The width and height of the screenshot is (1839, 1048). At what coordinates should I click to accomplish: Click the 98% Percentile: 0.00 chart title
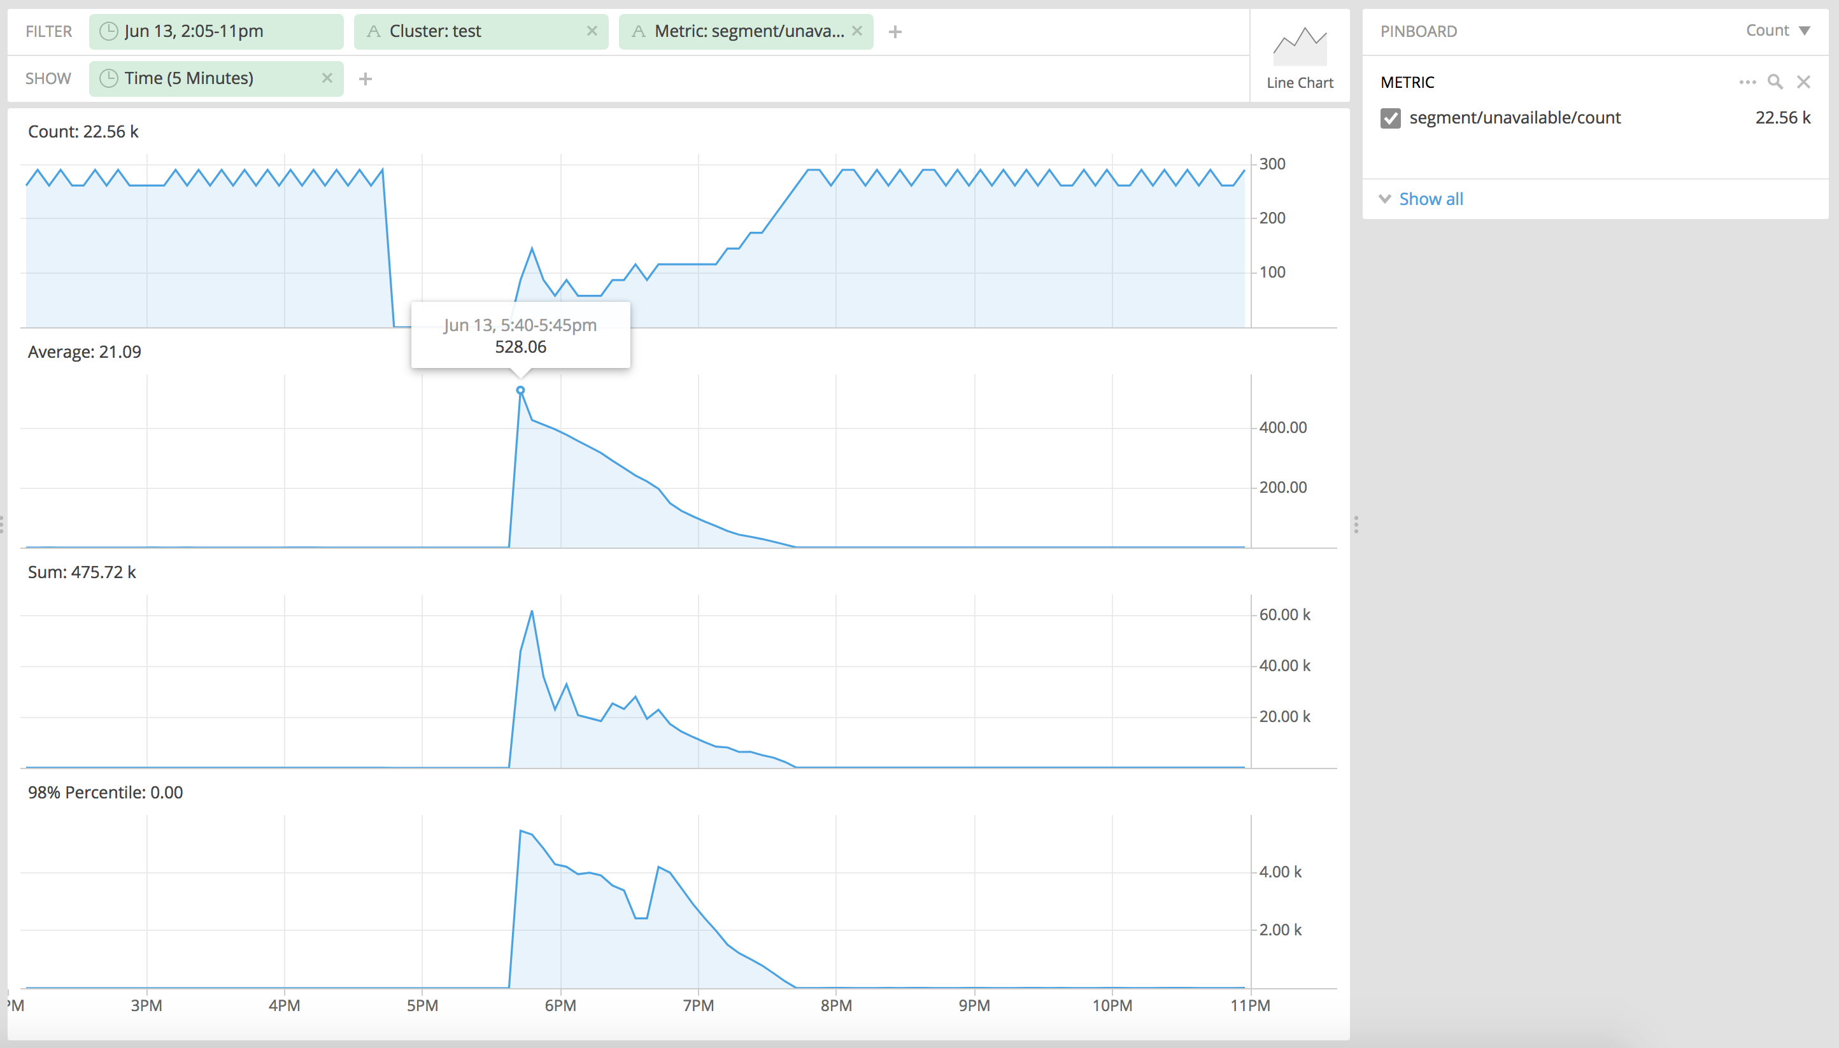[x=105, y=793]
